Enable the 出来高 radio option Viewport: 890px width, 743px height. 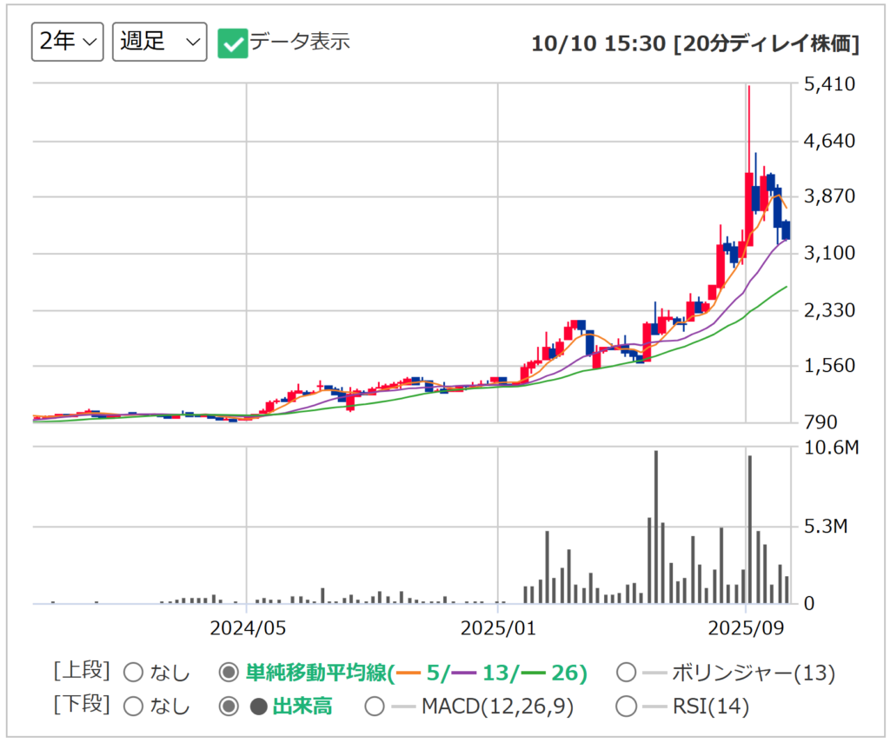[x=229, y=707]
